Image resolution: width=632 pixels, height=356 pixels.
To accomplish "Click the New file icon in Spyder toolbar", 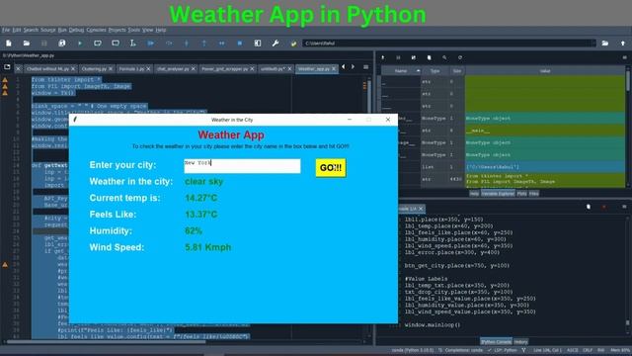I will point(9,44).
